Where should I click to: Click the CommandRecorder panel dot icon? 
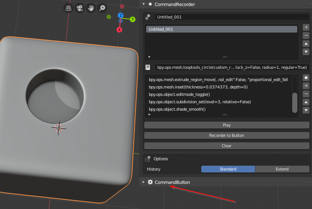coord(150,4)
